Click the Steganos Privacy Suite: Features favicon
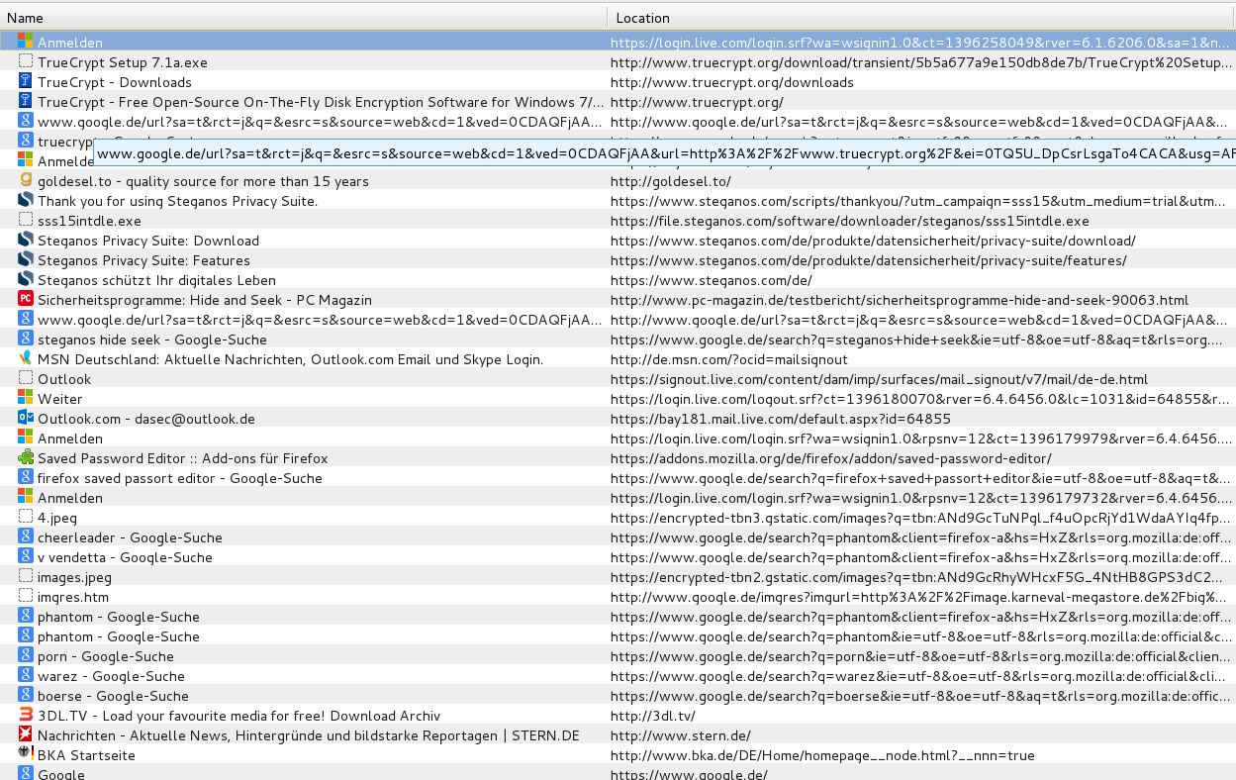1236x780 pixels. pyautogui.click(x=26, y=260)
